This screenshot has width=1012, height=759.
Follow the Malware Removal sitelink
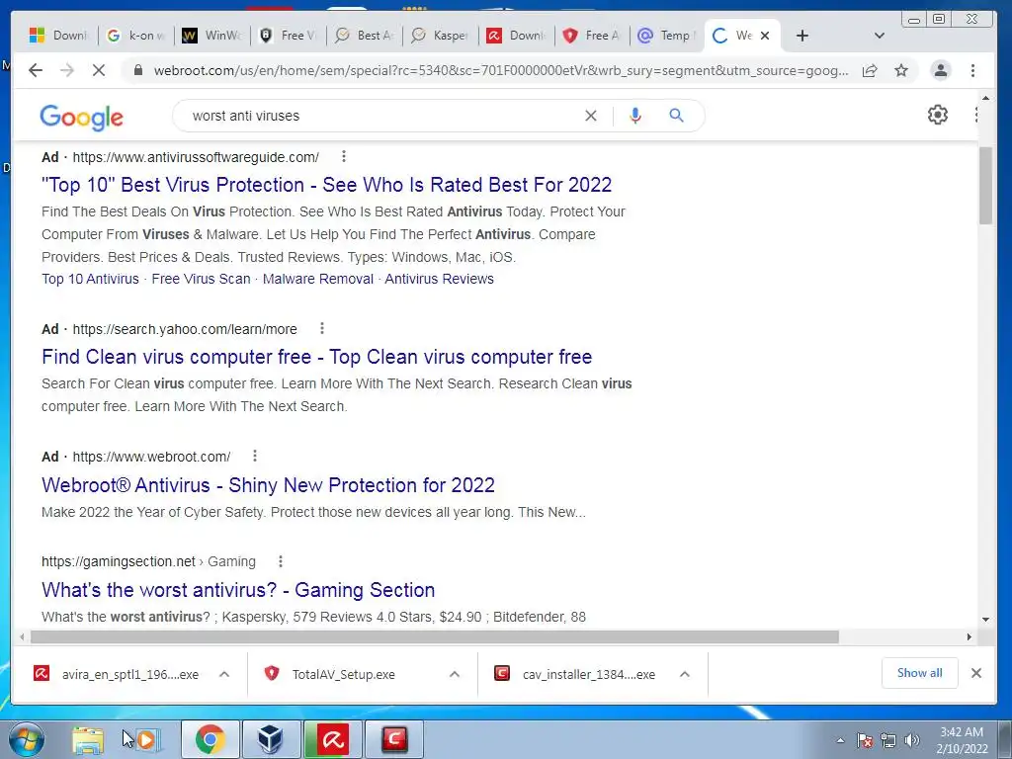click(x=317, y=279)
